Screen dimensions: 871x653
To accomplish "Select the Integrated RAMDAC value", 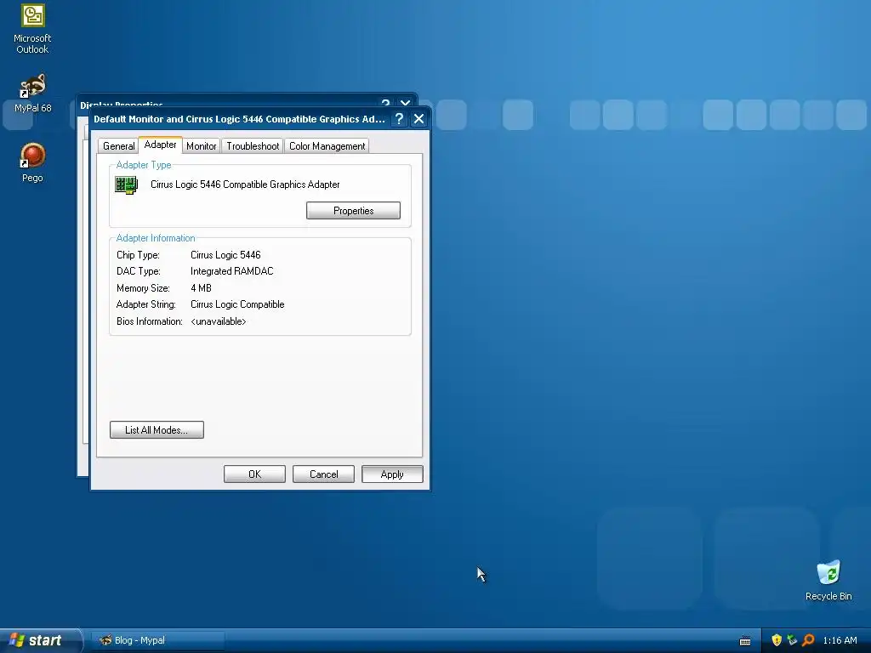I will (x=231, y=271).
